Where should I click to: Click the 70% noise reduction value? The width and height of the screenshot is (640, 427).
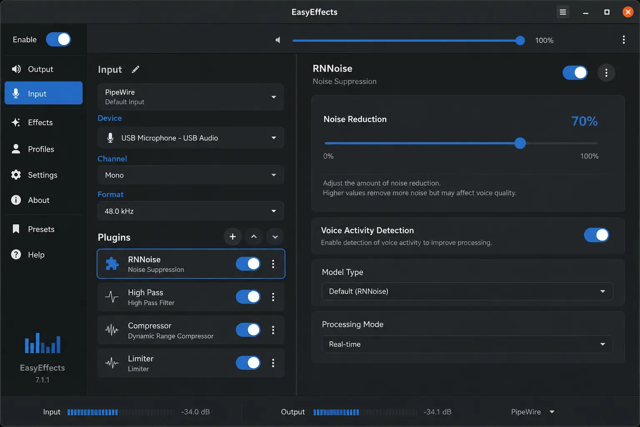[584, 121]
